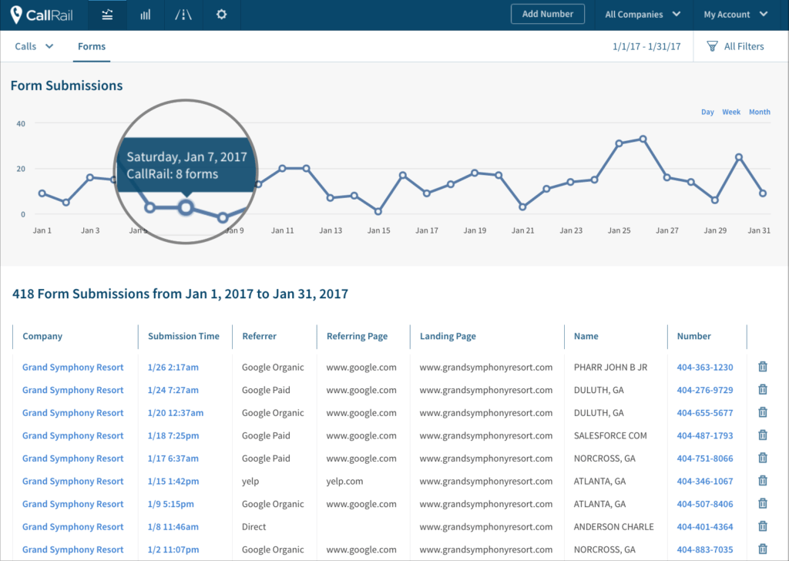Image resolution: width=789 pixels, height=561 pixels.
Task: Select the bar chart reports icon
Action: (145, 14)
